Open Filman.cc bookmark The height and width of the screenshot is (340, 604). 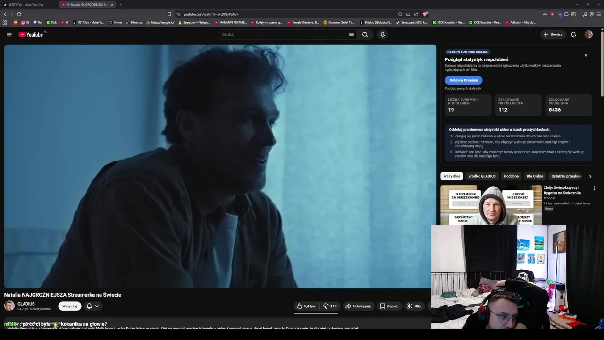coord(134,22)
